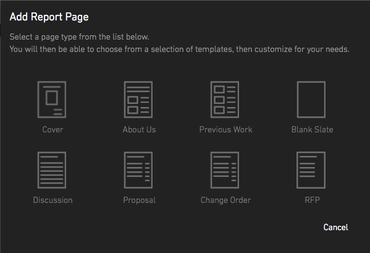
Task: Choose the About Us page icon
Action: pyautogui.click(x=138, y=100)
